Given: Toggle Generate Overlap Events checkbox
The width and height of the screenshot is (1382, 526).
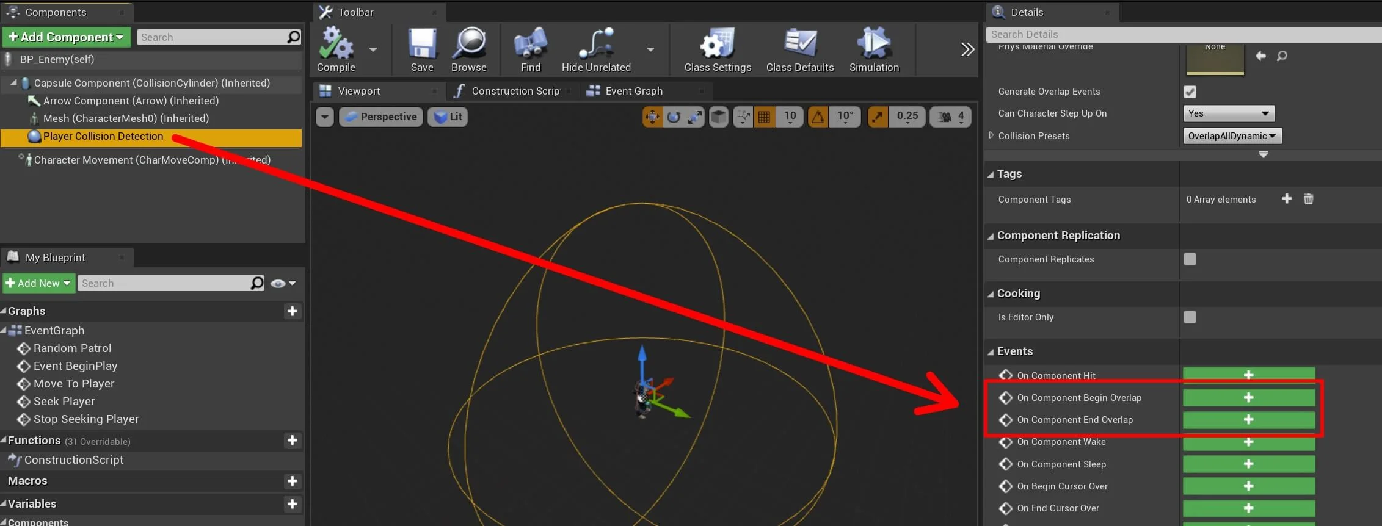Looking at the screenshot, I should coord(1190,92).
